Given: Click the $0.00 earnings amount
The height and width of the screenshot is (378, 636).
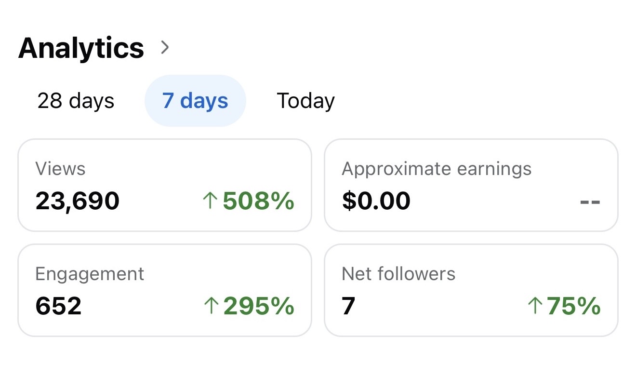Looking at the screenshot, I should point(376,201).
